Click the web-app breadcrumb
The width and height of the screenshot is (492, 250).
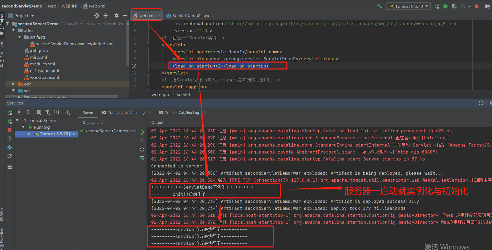(x=160, y=94)
